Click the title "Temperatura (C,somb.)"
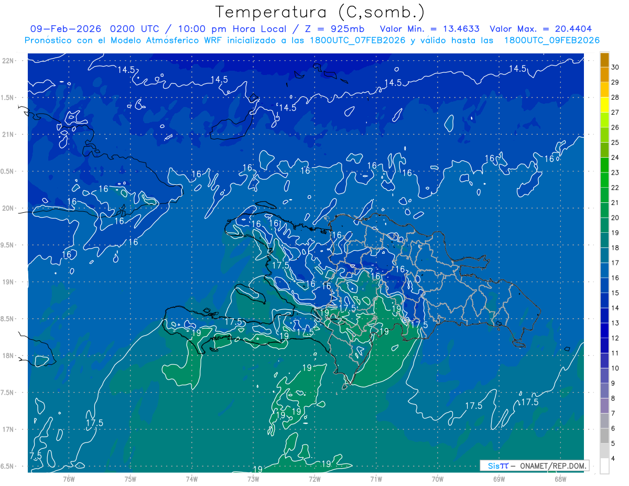 (320, 13)
